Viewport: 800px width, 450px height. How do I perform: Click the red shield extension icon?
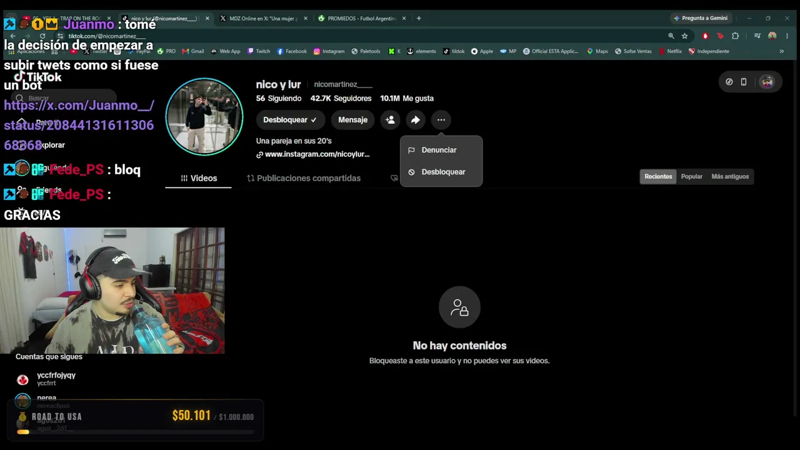706,36
